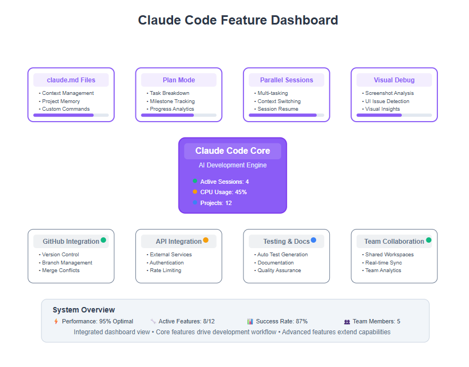Viewport: 469px width, 367px height.
Task: Click the green status dot on Team Collaboration
Action: click(x=429, y=240)
